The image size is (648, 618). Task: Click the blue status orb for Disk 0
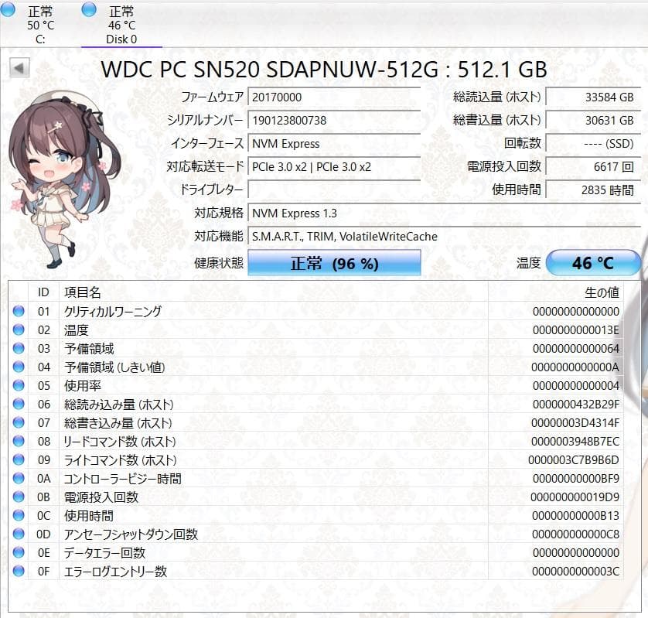tap(89, 9)
